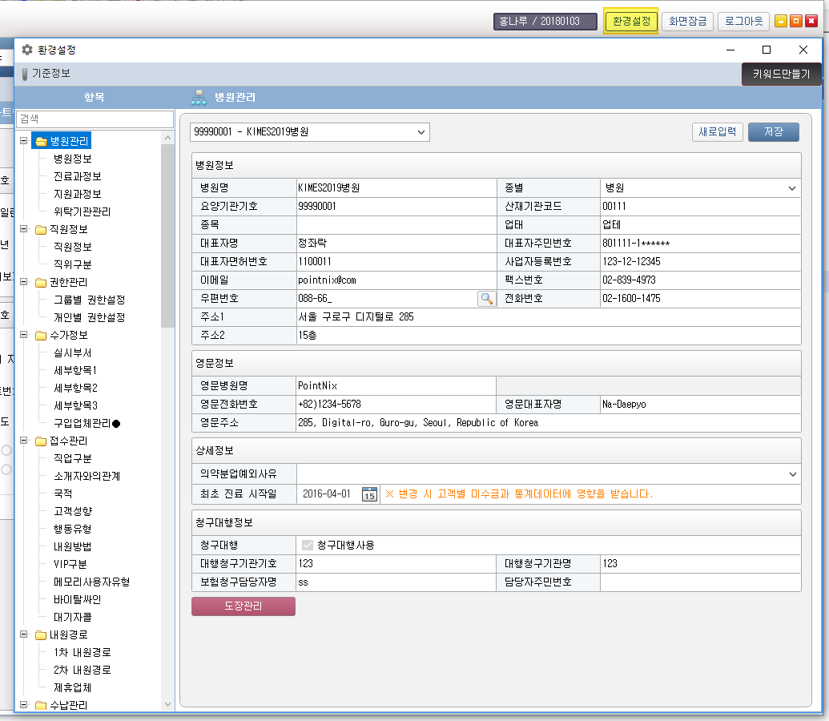Click the 병원관리 folder icon in tree
The width and height of the screenshot is (829, 721).
(x=40, y=142)
